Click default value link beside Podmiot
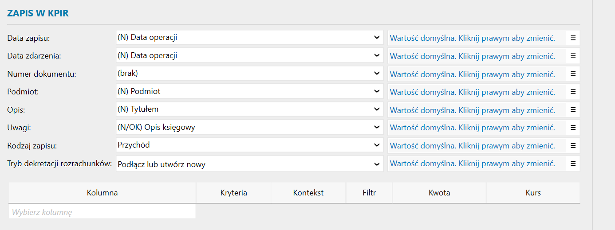 472,92
